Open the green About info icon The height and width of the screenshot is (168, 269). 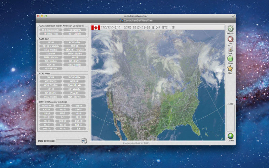point(230,58)
